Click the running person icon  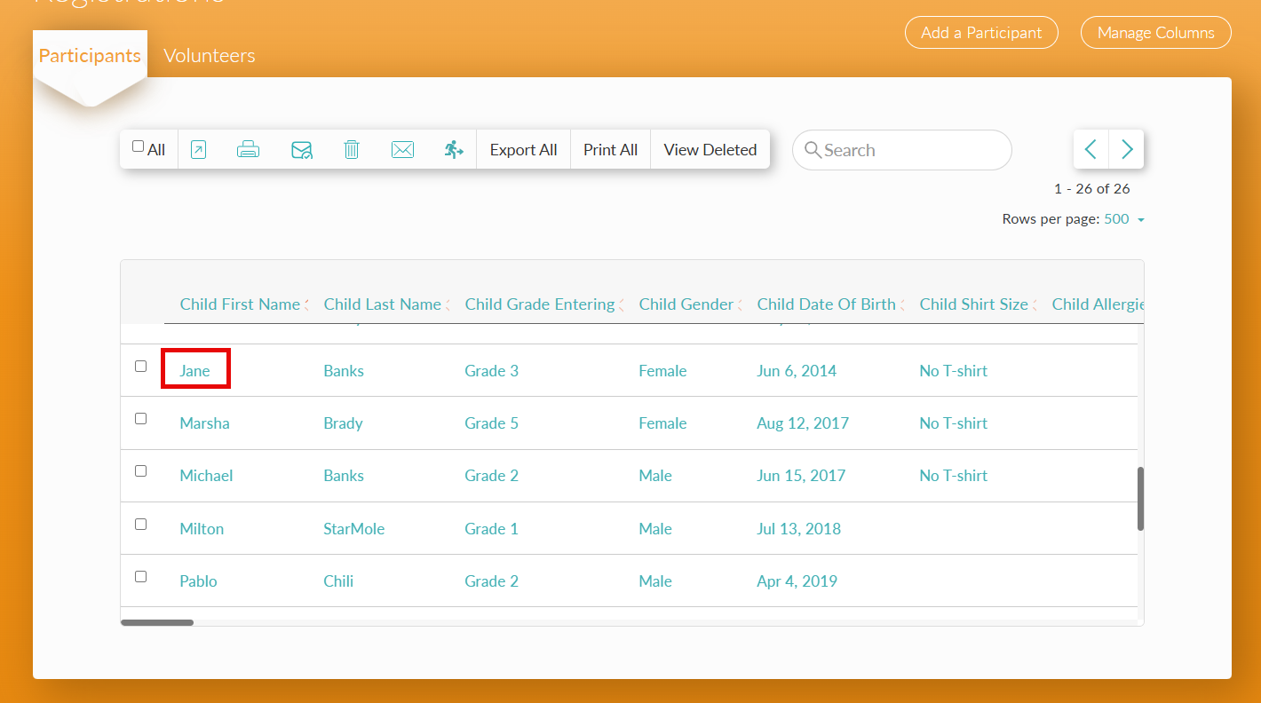454,150
